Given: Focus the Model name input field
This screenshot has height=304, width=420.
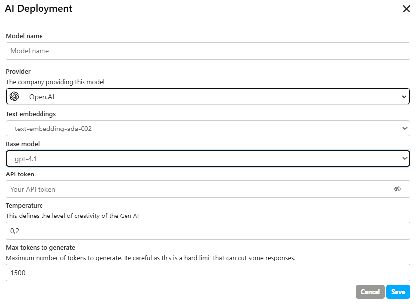Looking at the screenshot, I should click(x=208, y=51).
